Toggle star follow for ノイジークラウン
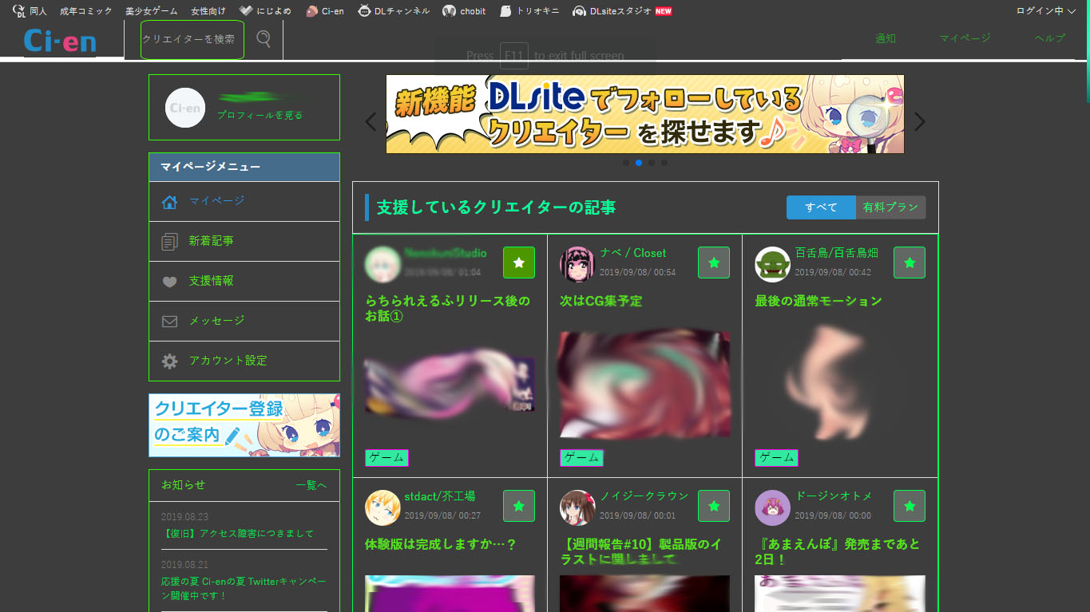The width and height of the screenshot is (1090, 612). 713,506
